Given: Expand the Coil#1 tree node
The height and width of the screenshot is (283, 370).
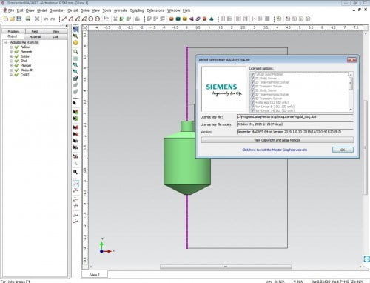Looking at the screenshot, I should (11, 75).
